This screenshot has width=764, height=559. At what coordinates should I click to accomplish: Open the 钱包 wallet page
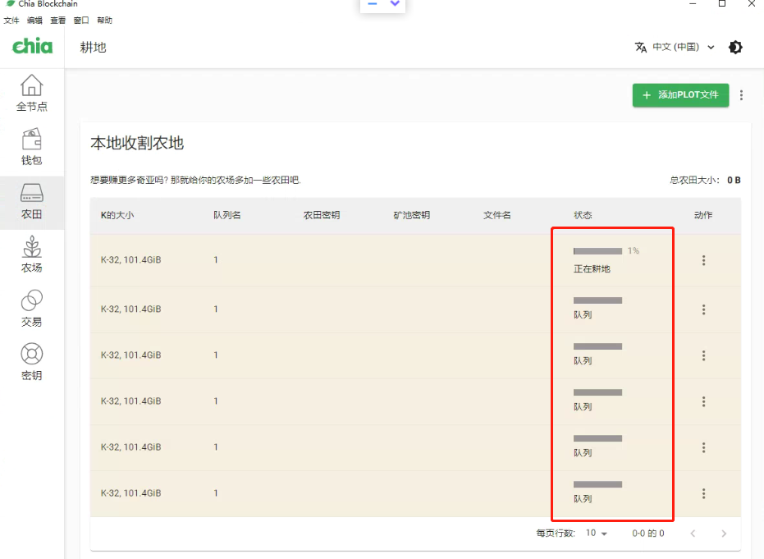point(32,147)
